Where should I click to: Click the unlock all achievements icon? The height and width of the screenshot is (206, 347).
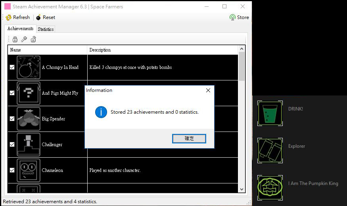click(x=33, y=39)
